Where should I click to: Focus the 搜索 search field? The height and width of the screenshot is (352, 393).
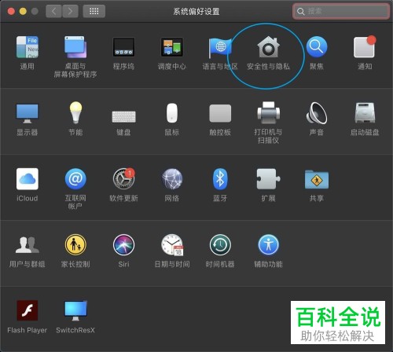(341, 11)
